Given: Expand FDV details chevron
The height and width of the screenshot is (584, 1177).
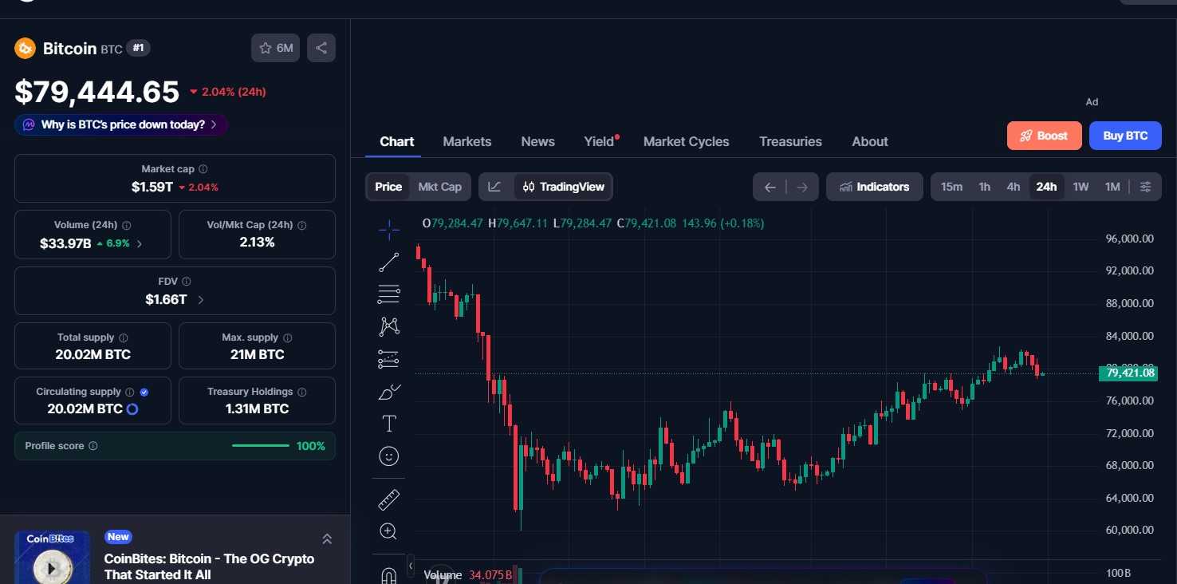Looking at the screenshot, I should 200,300.
